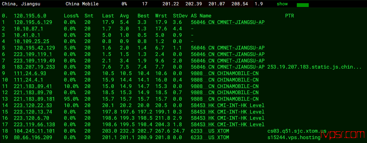Screen dimensions: 367x143
Task: Open AS link in row 183.207.19.253
Action: [x=227, y=67]
